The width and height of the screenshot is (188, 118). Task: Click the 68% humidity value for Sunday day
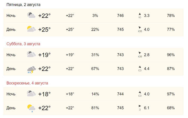pos(171,108)
